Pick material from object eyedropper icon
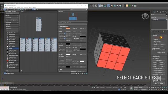Screen dimensions: 168x94 7,10
